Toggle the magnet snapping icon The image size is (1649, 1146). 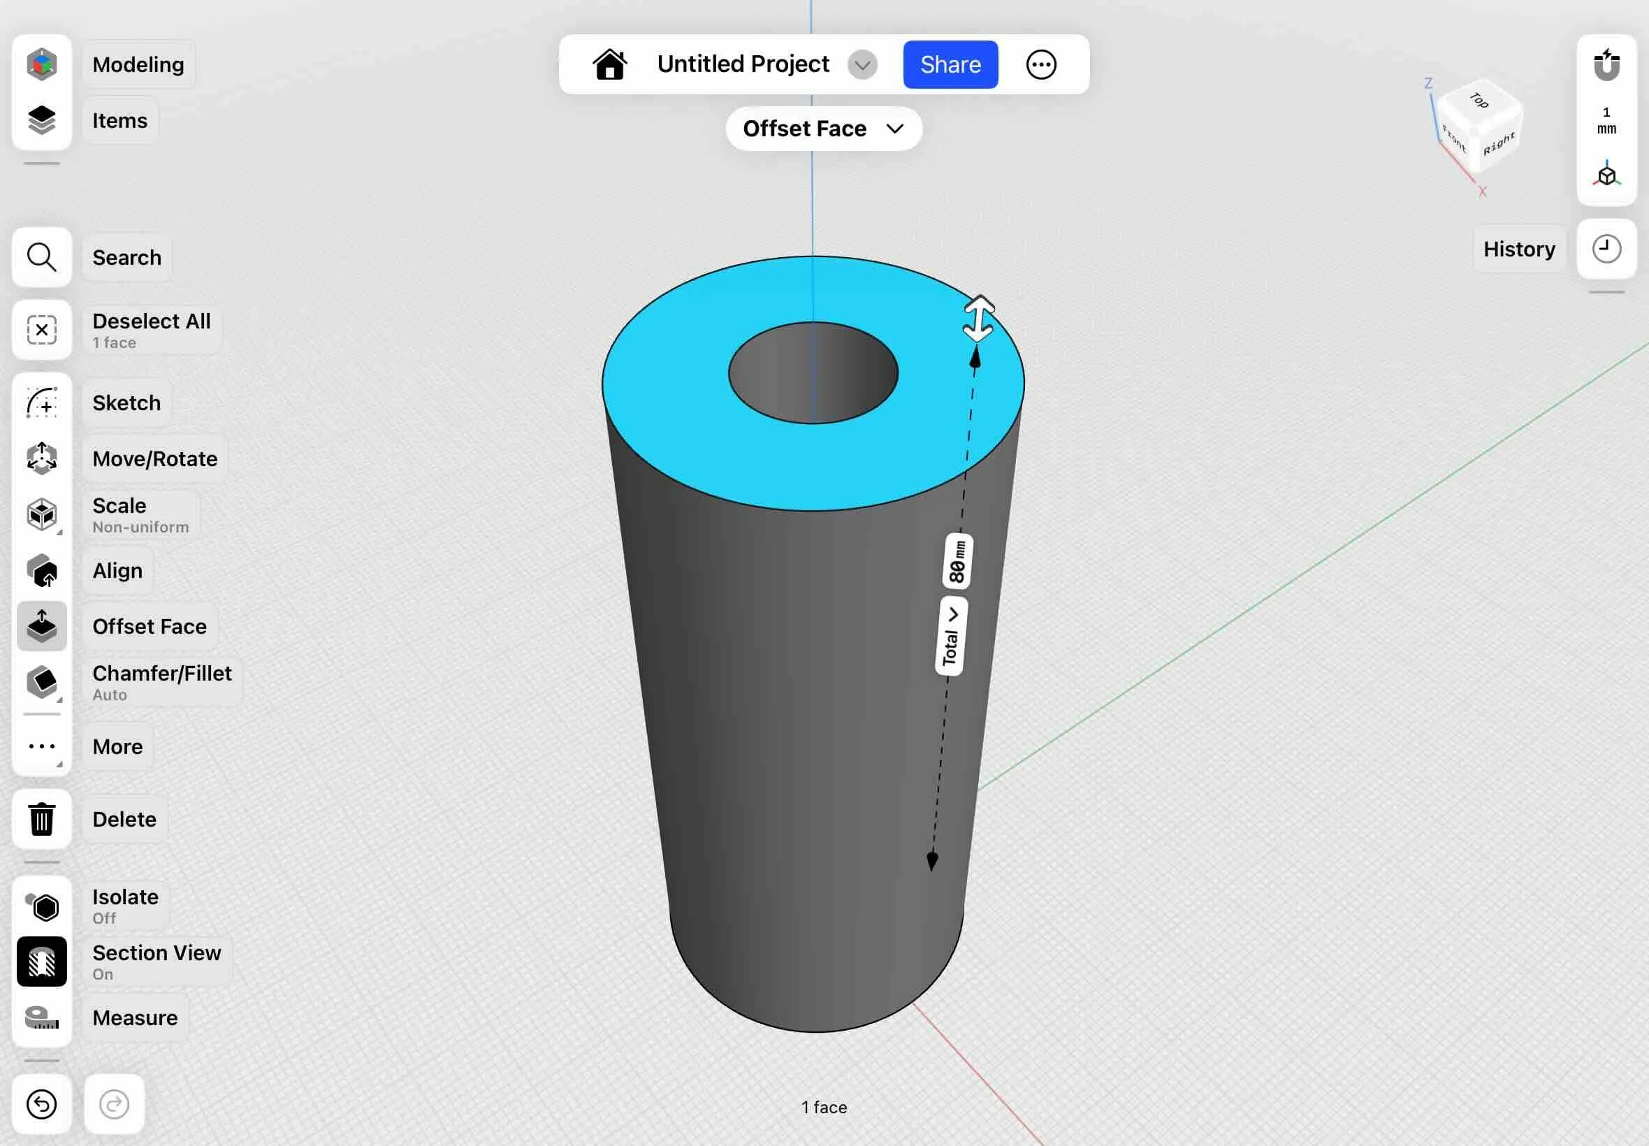1606,66
